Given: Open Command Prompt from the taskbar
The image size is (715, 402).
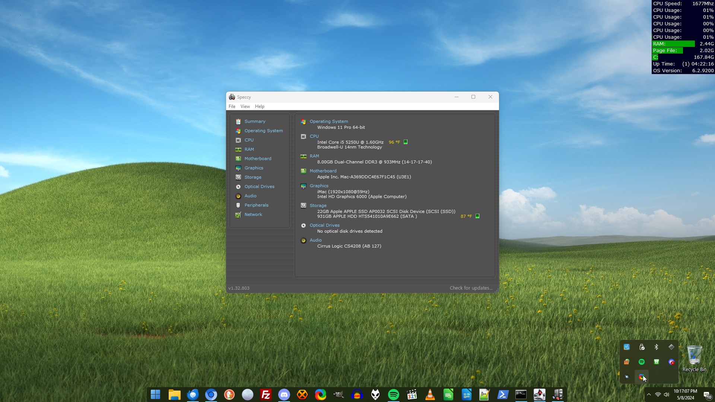Looking at the screenshot, I should (521, 395).
